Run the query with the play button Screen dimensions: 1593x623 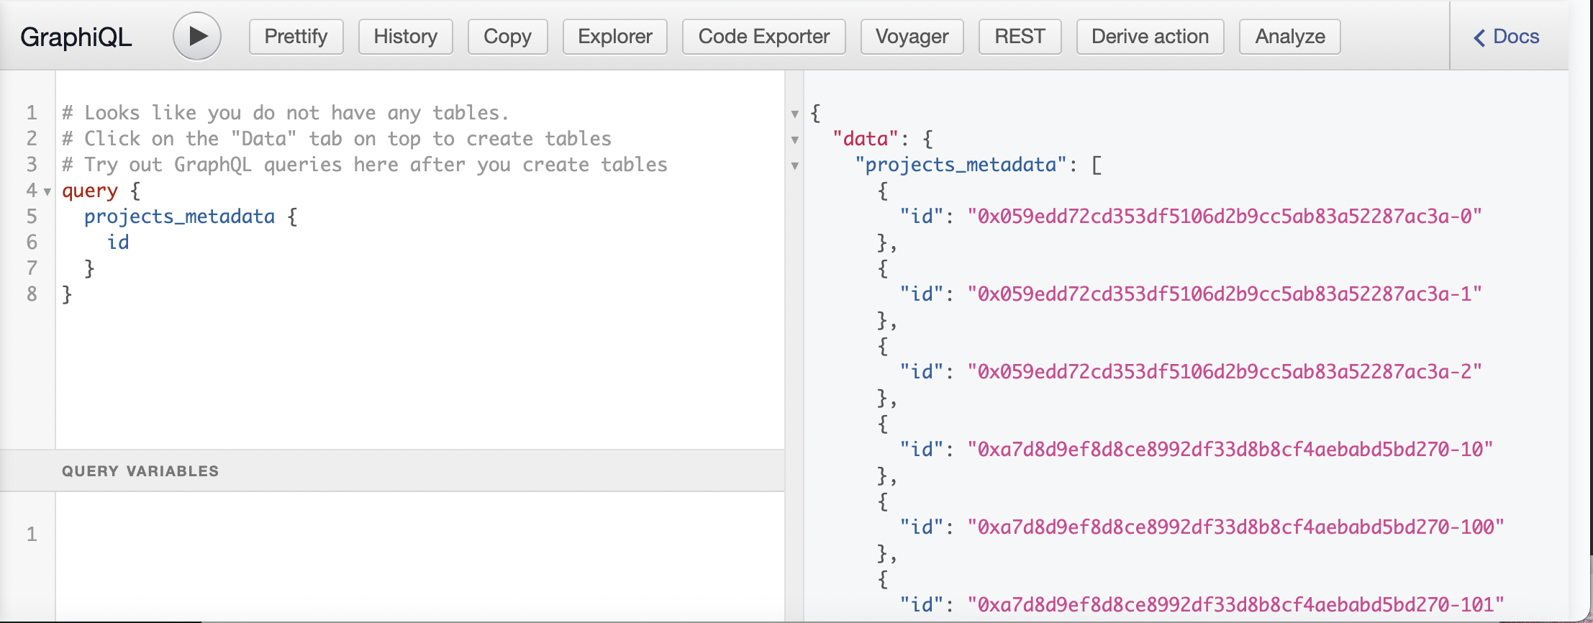196,36
